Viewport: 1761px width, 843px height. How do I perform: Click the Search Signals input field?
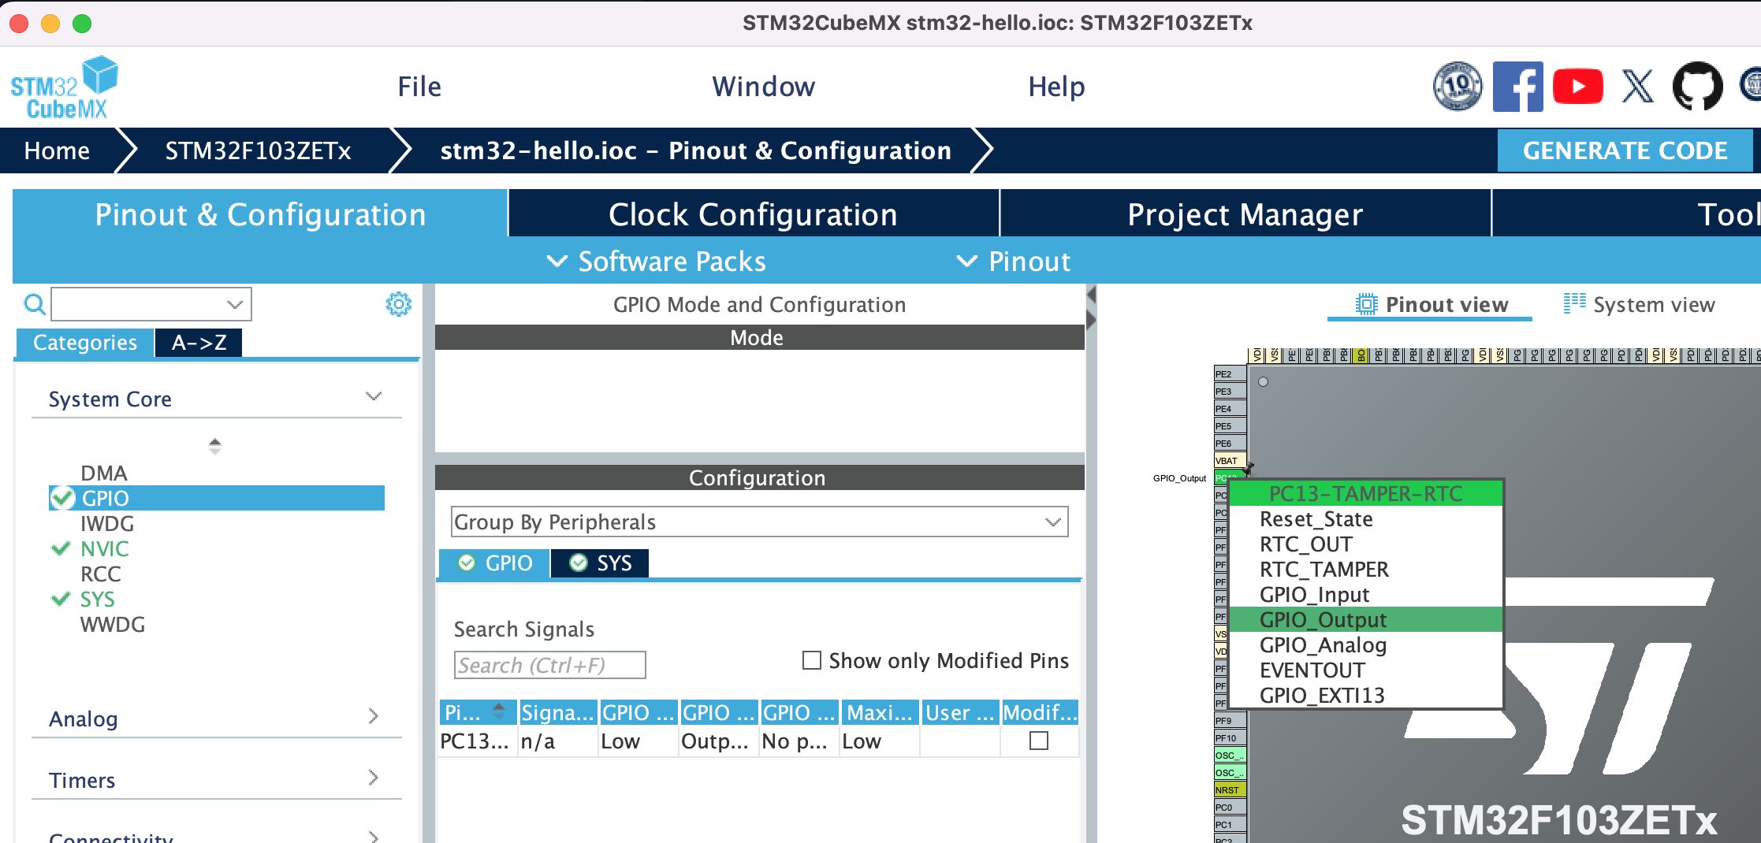coord(549,666)
